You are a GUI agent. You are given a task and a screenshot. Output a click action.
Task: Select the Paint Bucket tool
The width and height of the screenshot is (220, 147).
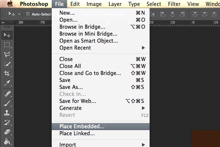point(7,141)
